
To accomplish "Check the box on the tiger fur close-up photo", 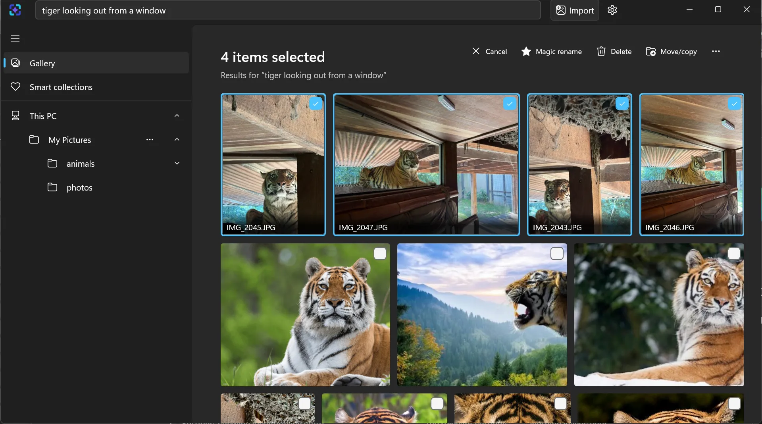I will (x=560, y=403).
